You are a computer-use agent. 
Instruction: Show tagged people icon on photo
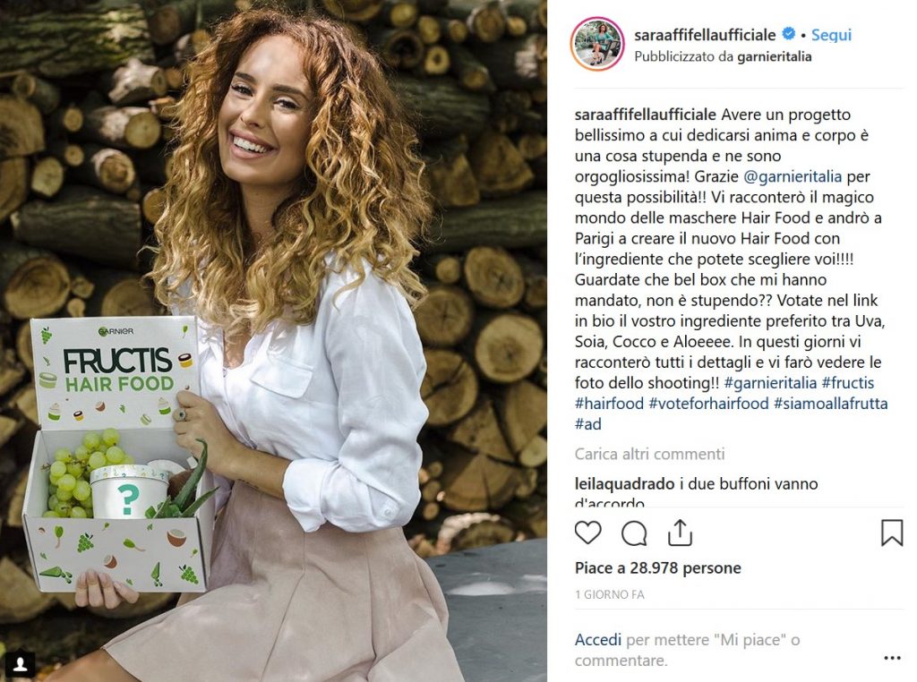[x=21, y=663]
